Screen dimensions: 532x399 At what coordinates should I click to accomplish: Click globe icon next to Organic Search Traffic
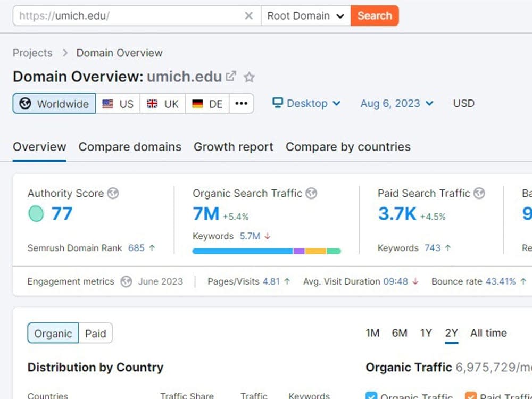pos(311,193)
